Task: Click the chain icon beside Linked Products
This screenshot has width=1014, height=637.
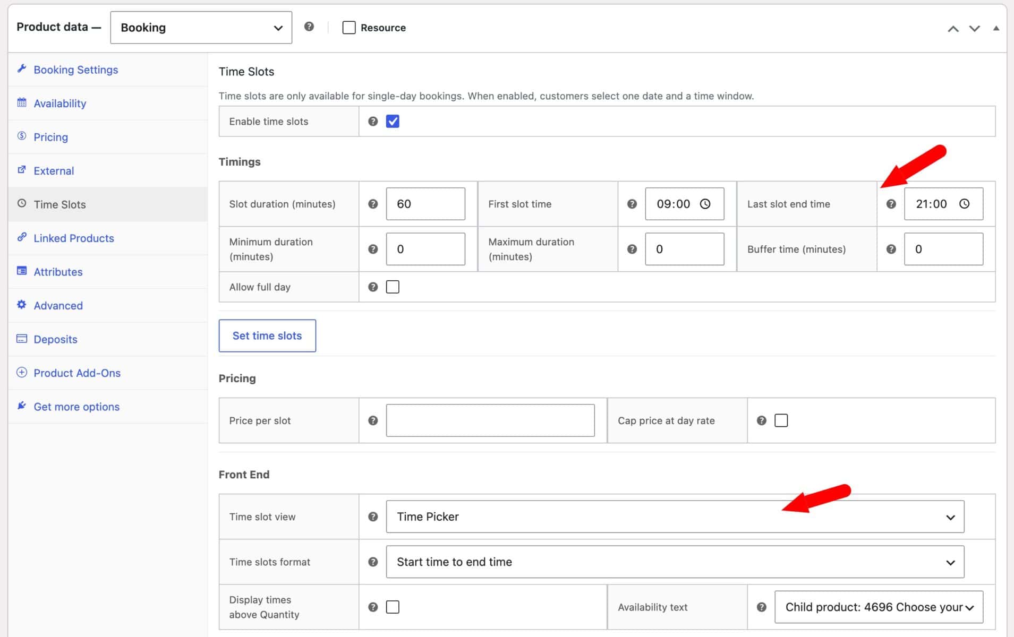Action: (x=22, y=237)
